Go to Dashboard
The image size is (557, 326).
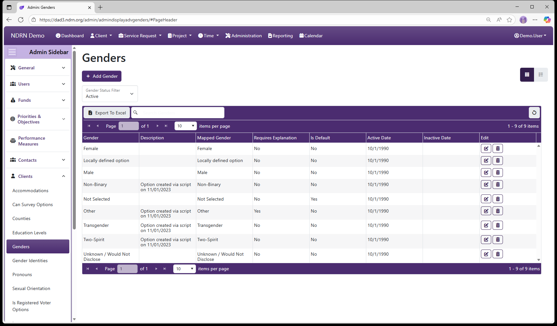70,36
